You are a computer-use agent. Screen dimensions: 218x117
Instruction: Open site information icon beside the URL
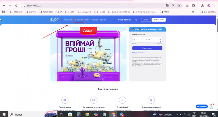[x=24, y=6]
